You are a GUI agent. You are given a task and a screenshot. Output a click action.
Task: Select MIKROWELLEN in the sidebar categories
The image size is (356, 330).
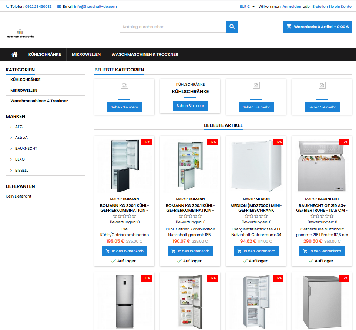[24, 90]
